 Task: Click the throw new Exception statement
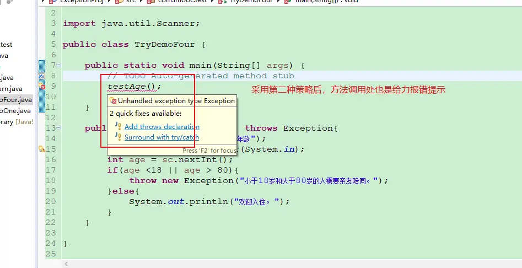point(259,181)
